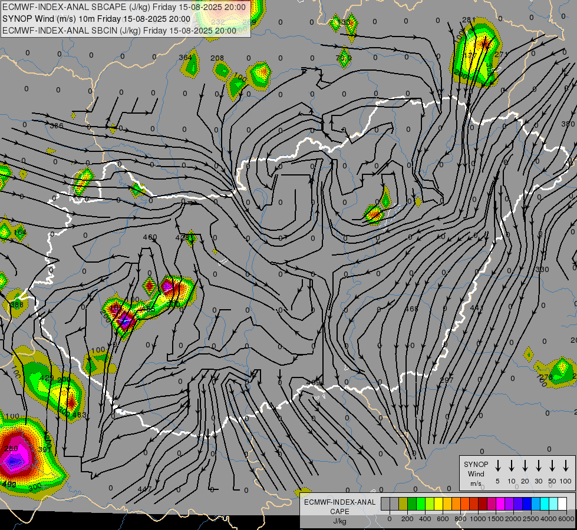Click the SYNOP Wind 10m title line
Screen dimensions: 577x530
tap(97, 19)
